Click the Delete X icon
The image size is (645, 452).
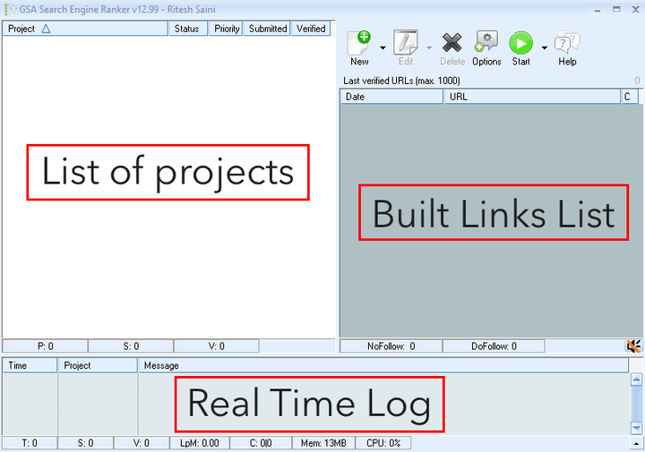coord(452,43)
